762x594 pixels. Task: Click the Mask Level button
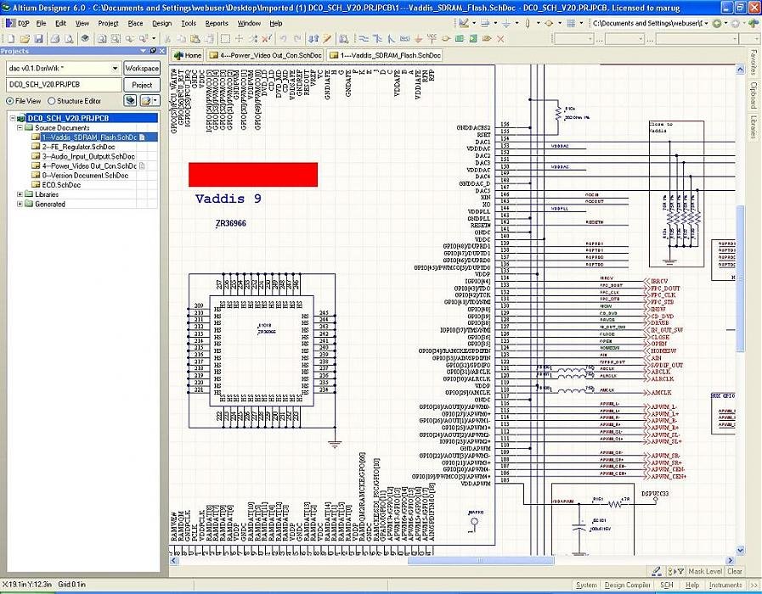click(704, 572)
